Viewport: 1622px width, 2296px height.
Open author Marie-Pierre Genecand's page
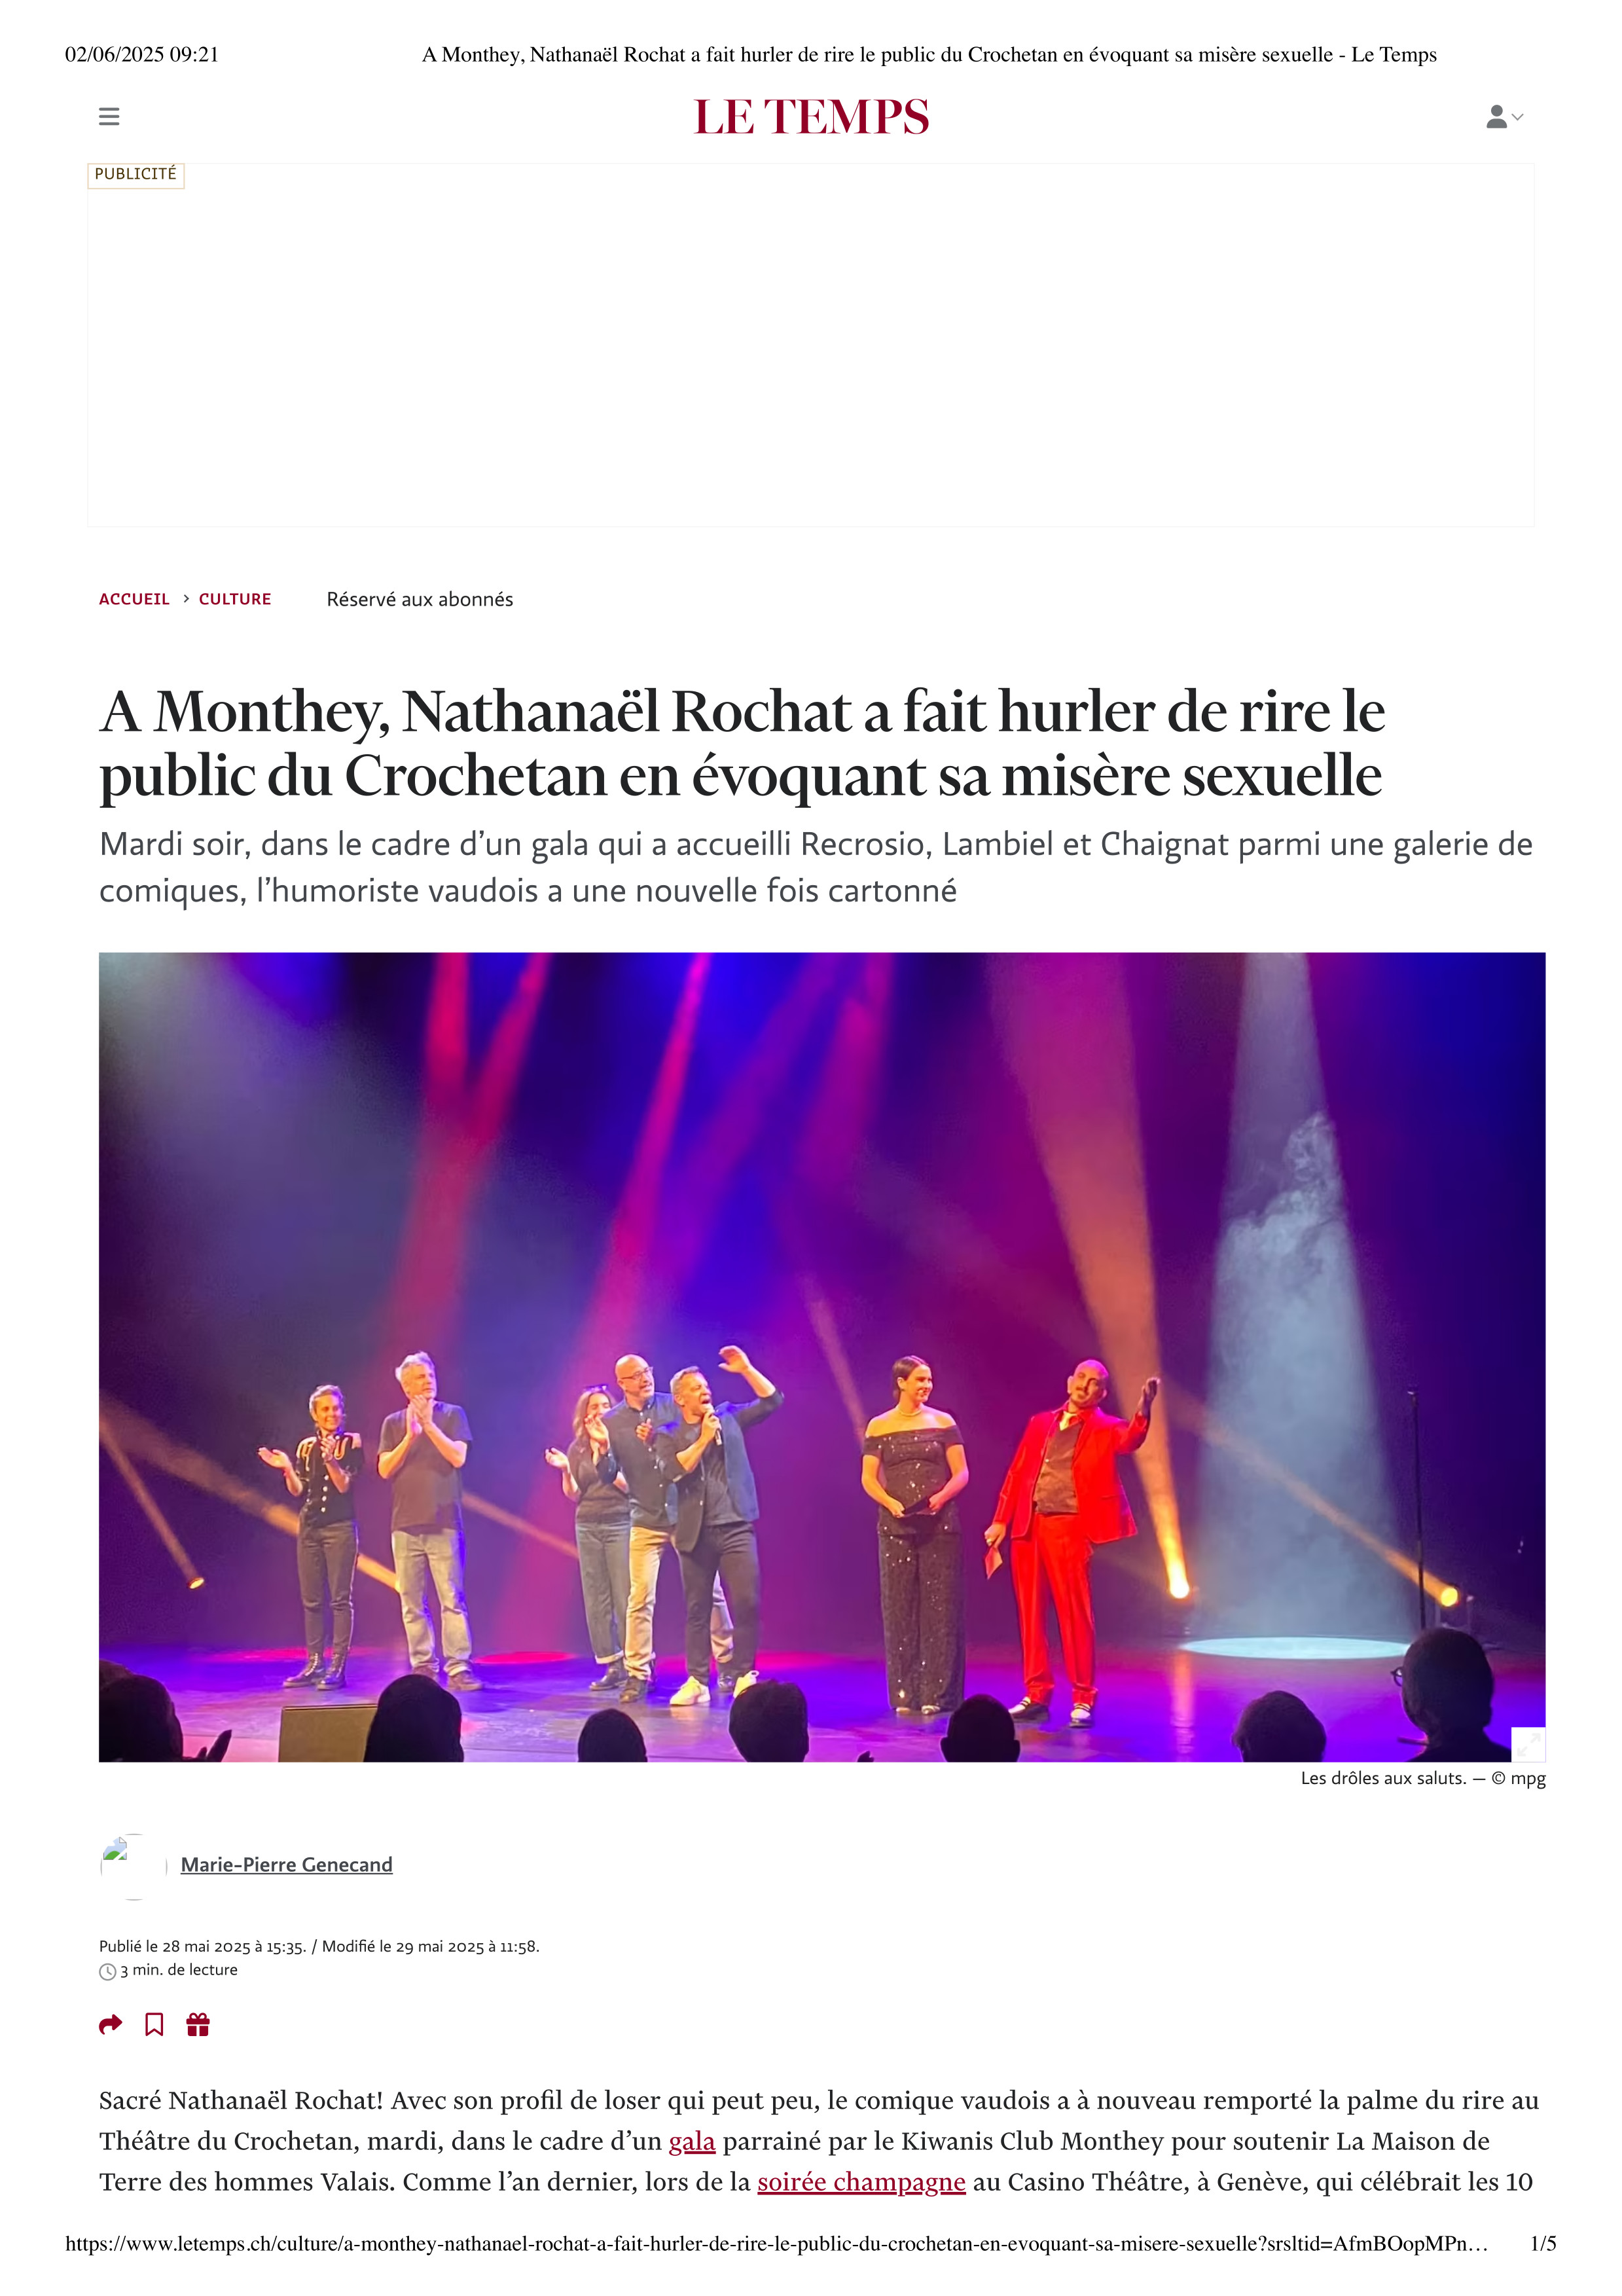pos(286,1865)
